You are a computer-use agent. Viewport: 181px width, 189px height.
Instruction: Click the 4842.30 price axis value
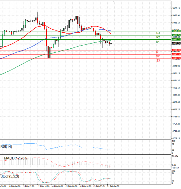click(176, 95)
